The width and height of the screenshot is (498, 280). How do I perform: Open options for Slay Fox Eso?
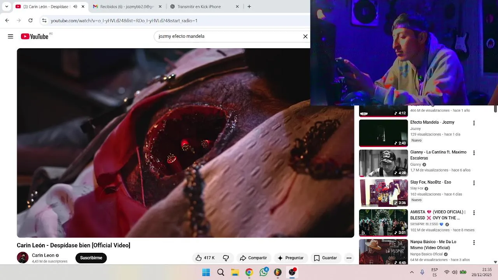pyautogui.click(x=474, y=183)
